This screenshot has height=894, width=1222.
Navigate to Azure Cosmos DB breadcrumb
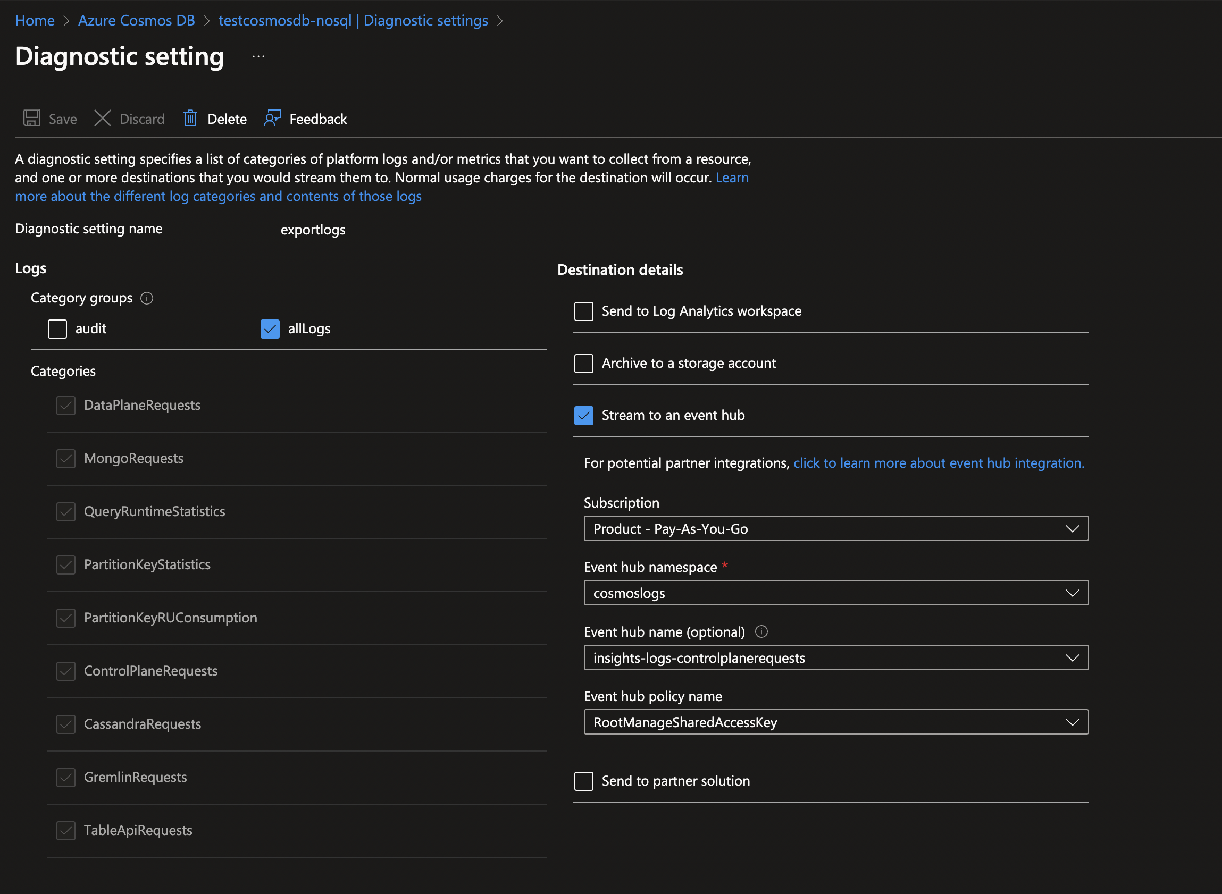(136, 21)
